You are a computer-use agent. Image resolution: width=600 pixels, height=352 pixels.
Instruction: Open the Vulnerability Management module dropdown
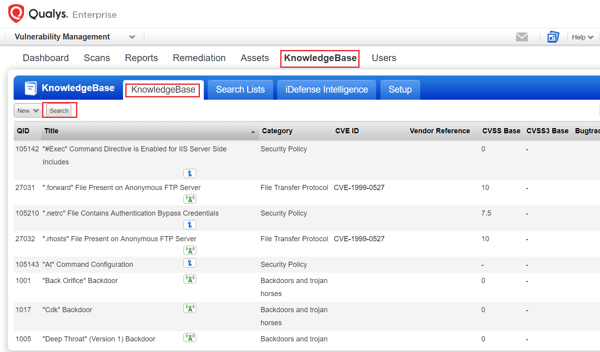[x=132, y=37]
